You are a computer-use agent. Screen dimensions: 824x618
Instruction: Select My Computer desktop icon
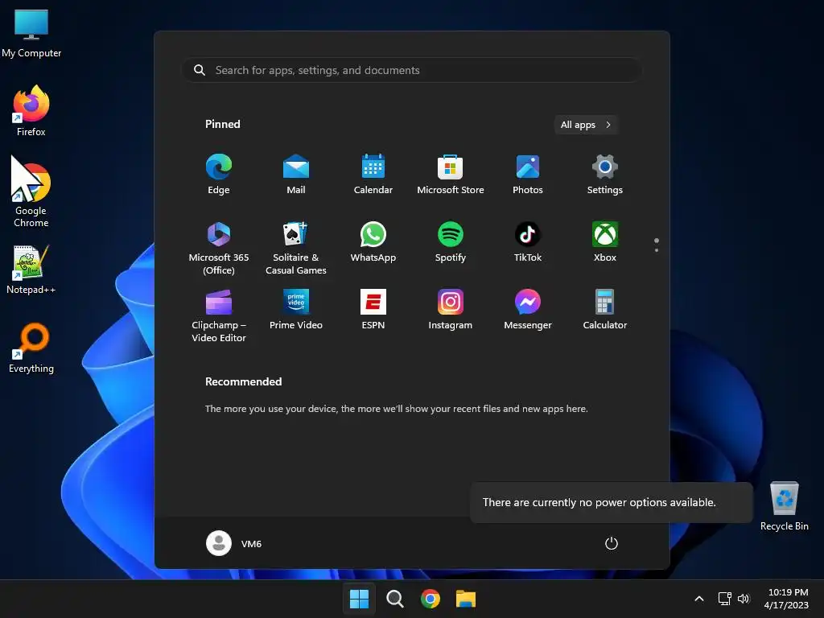click(31, 33)
